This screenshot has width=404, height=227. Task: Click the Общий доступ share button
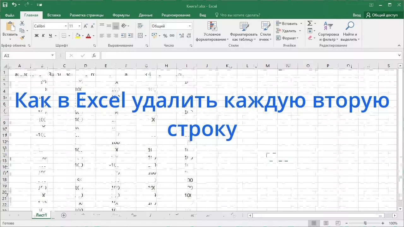click(x=382, y=15)
